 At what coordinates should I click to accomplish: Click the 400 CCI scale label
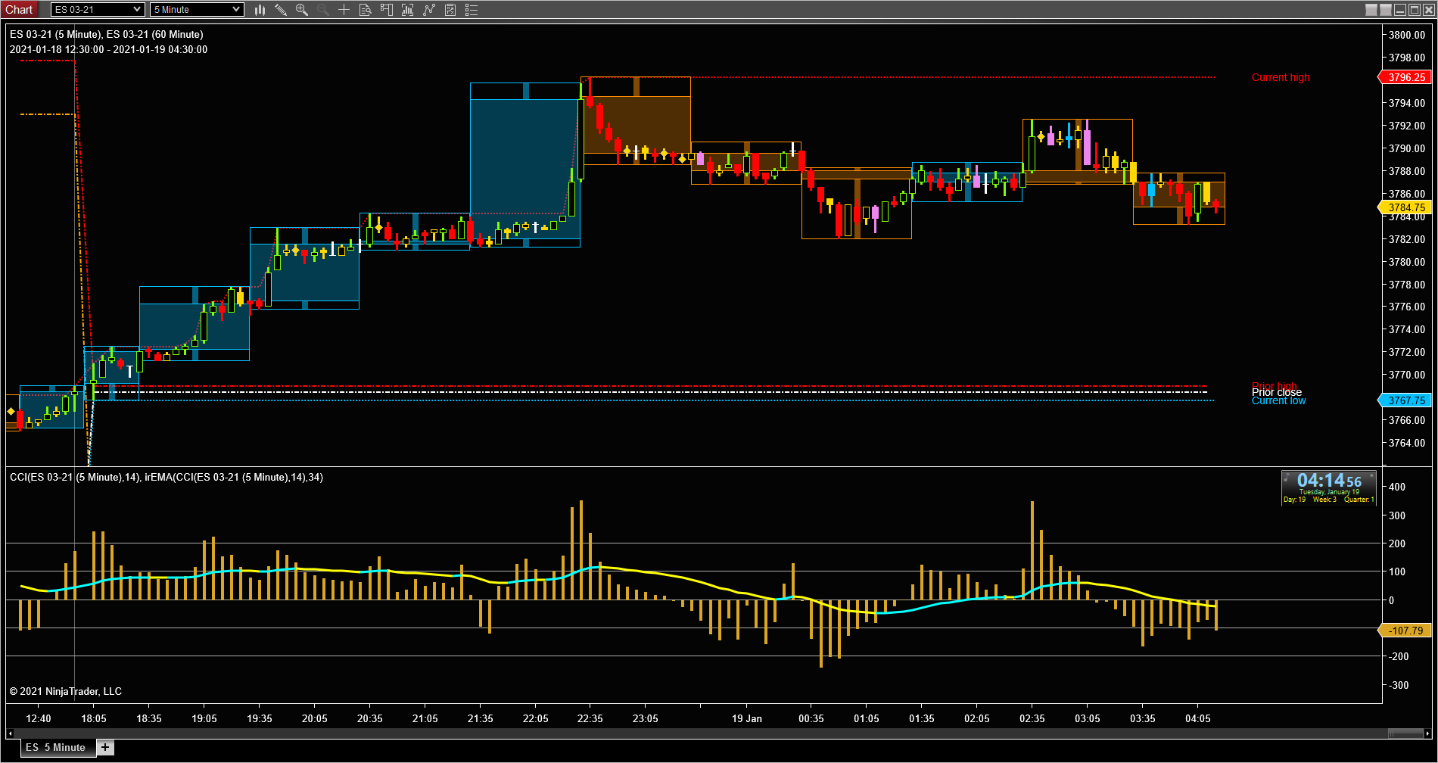pyautogui.click(x=1398, y=487)
